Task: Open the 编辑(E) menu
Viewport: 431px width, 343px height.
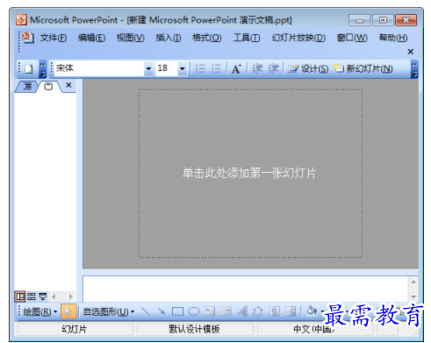Action: (91, 38)
